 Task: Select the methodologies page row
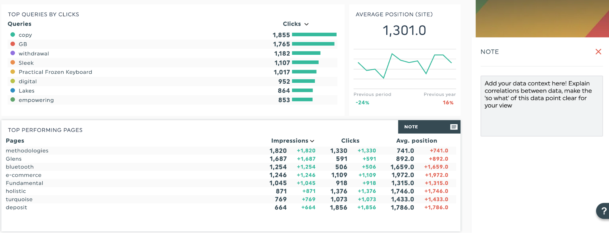pos(27,151)
